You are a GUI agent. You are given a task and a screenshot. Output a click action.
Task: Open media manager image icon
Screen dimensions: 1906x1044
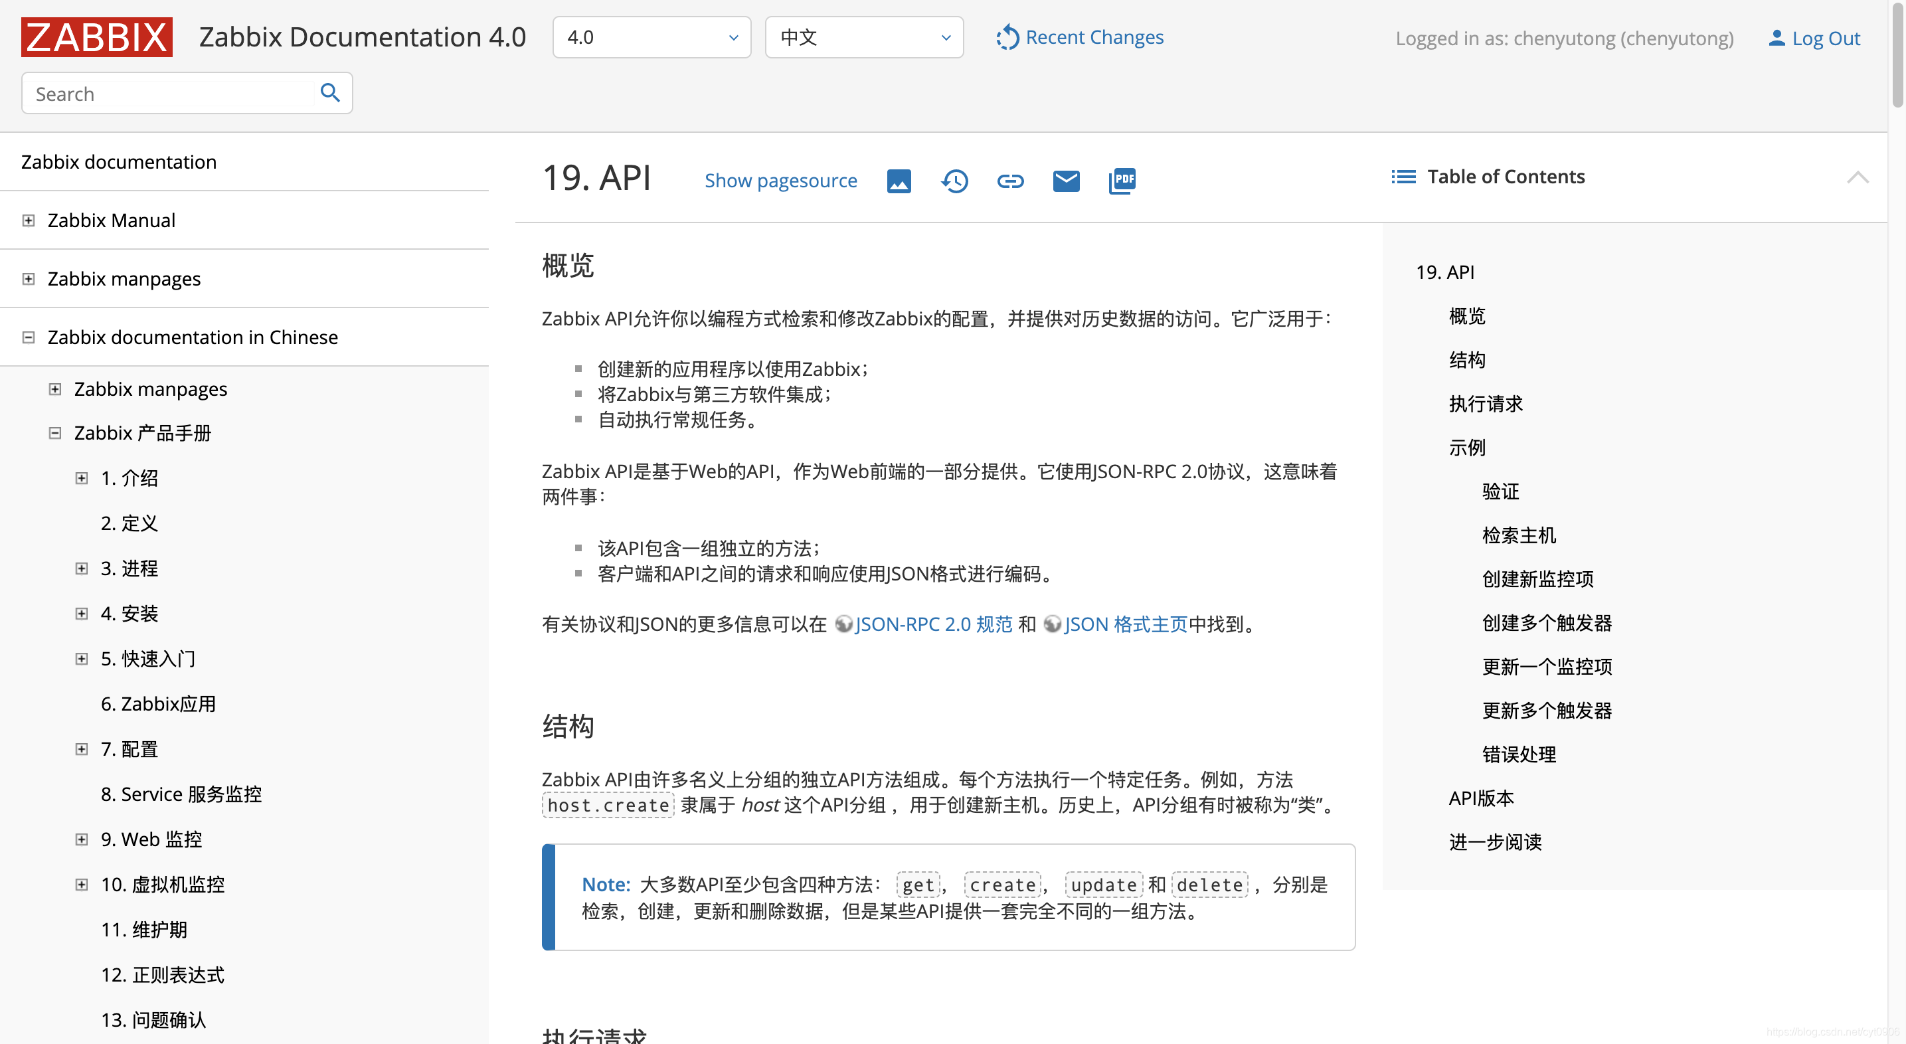899,181
